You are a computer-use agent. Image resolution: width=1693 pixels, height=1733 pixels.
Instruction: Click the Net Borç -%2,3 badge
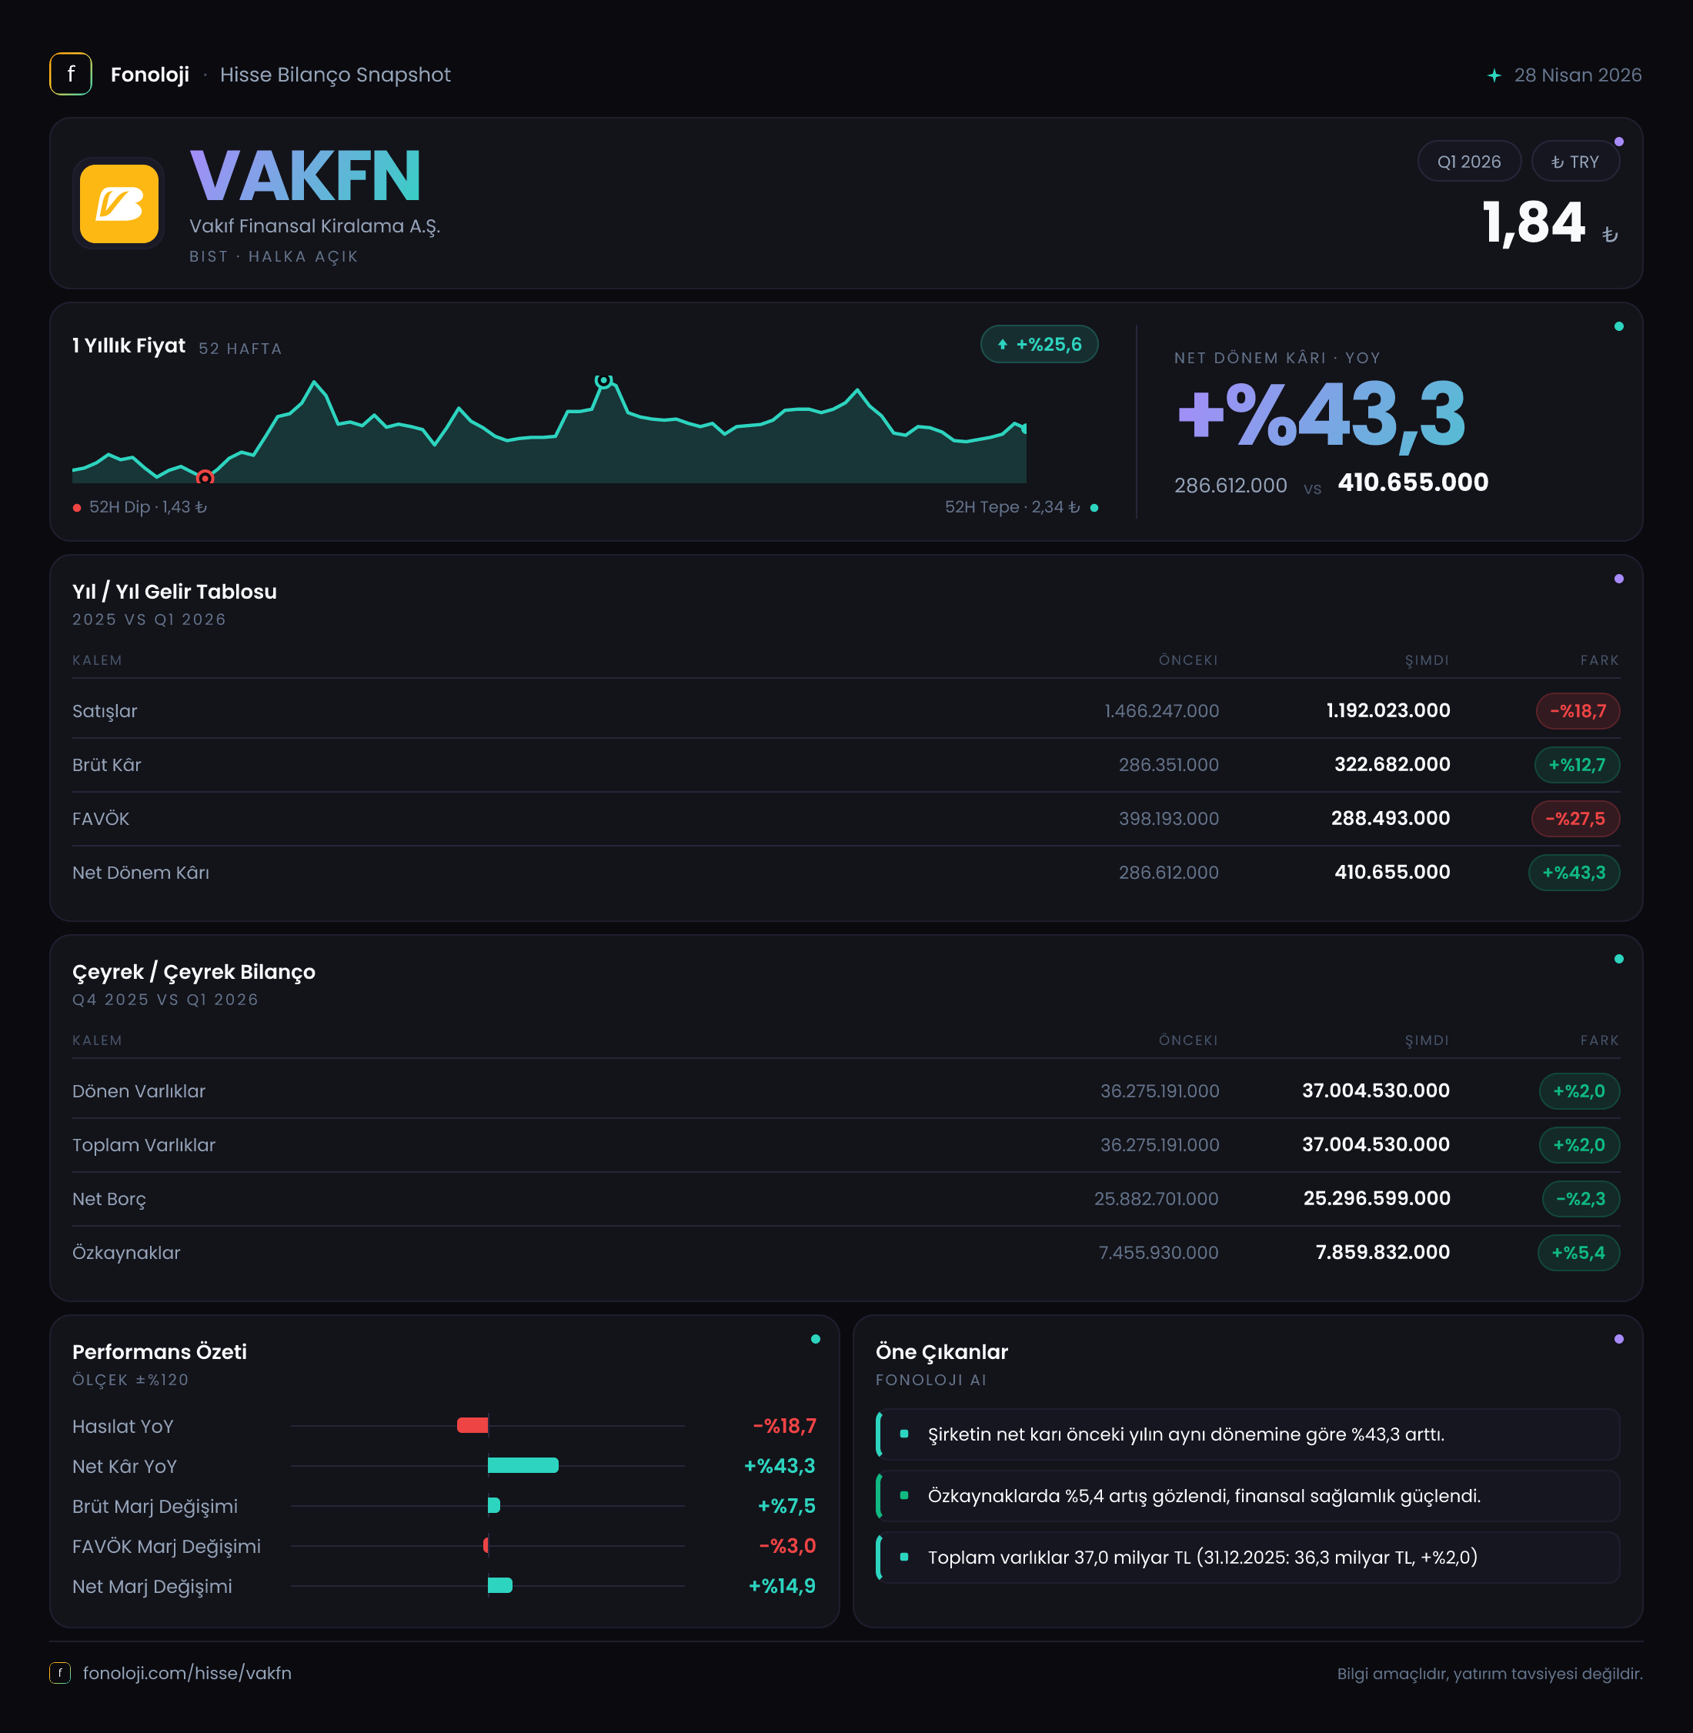coord(1580,1199)
